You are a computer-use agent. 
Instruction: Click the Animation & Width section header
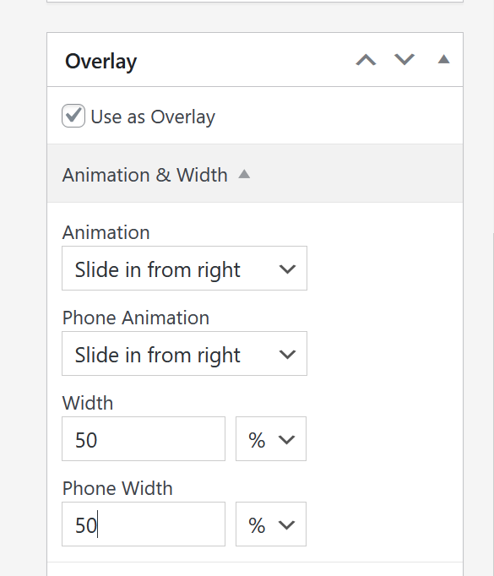click(x=255, y=173)
